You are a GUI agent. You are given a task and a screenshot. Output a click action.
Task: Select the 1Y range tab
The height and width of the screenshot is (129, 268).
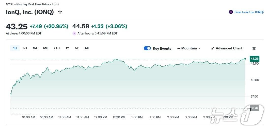[67, 48]
